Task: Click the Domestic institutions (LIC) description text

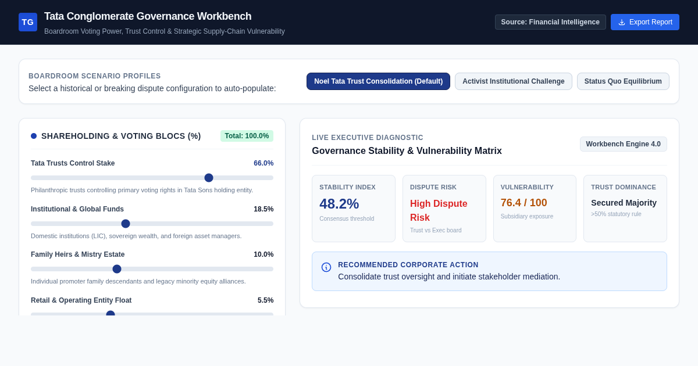Action: tap(136, 236)
